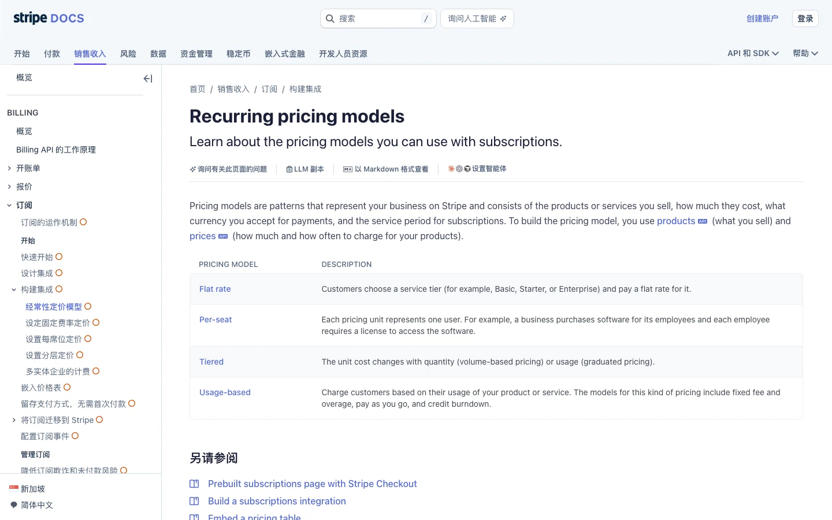Screen dimensions: 832x520
Task: Open the 风险 tab
Action: click(x=128, y=54)
